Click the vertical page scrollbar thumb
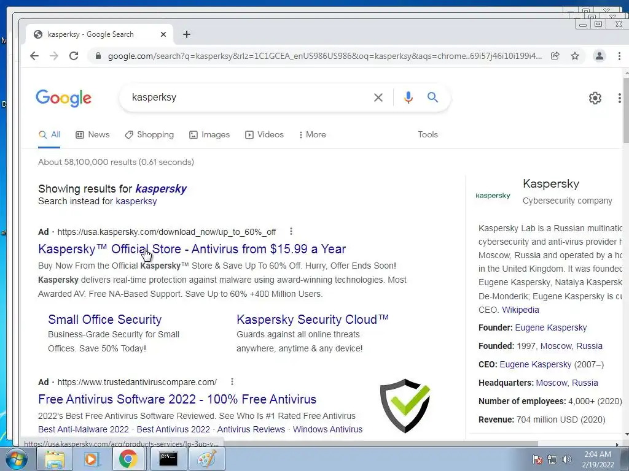The height and width of the screenshot is (471, 629). click(626, 110)
